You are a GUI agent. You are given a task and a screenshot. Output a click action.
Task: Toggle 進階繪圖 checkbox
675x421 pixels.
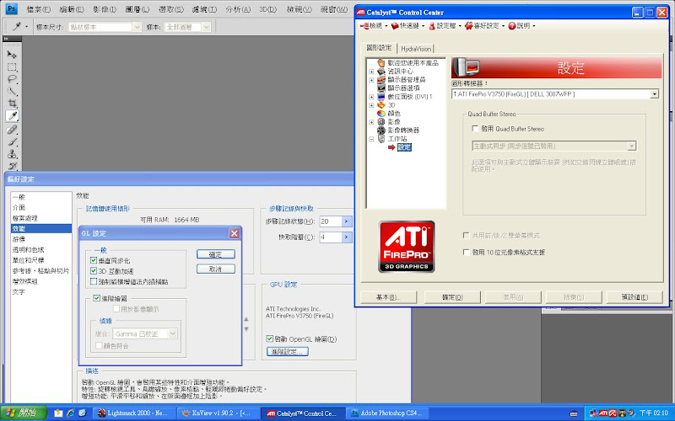click(96, 298)
